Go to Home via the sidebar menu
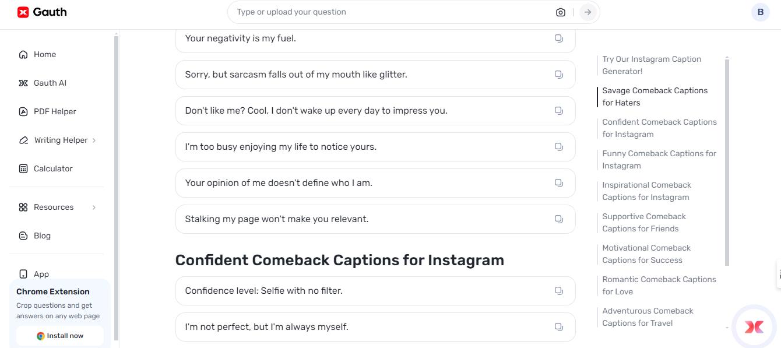The width and height of the screenshot is (781, 348). [43, 54]
